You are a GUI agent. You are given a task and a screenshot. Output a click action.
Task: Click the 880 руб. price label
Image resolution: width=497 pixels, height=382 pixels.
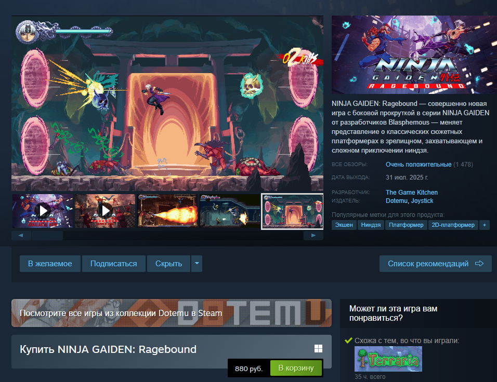[249, 369]
